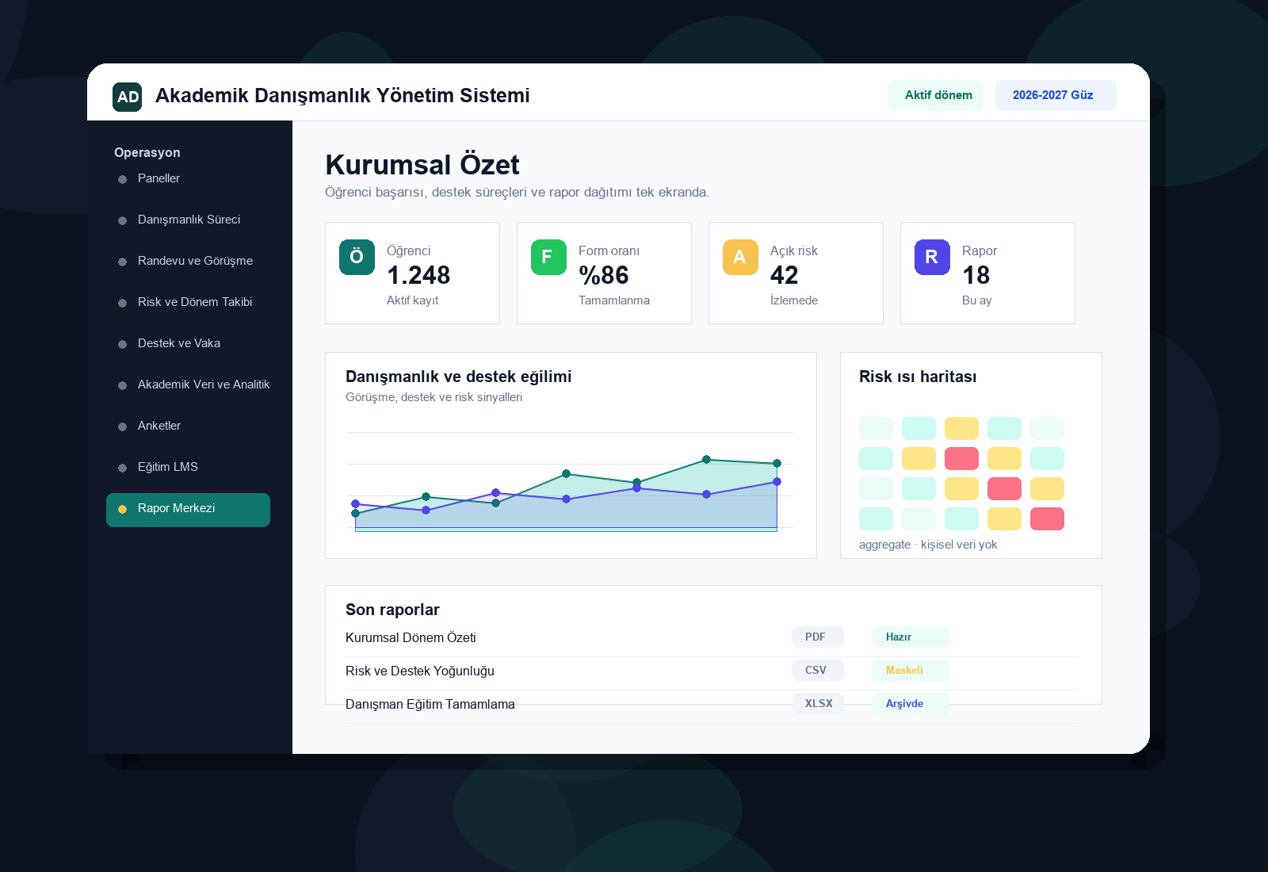Click the highest green data point in trend chart
This screenshot has height=872, width=1268.
pyautogui.click(x=706, y=460)
